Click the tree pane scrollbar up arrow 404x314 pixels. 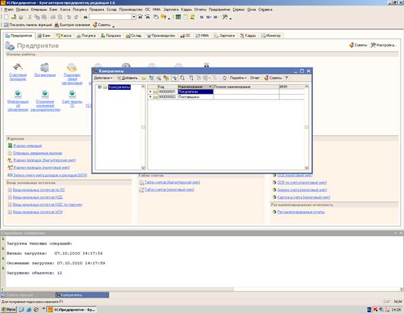tap(144, 87)
